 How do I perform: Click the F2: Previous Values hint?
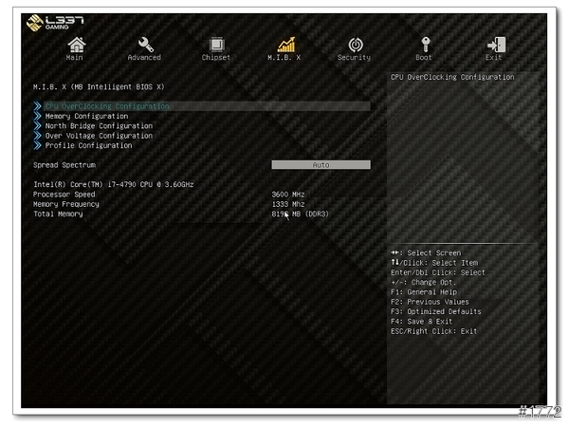430,302
